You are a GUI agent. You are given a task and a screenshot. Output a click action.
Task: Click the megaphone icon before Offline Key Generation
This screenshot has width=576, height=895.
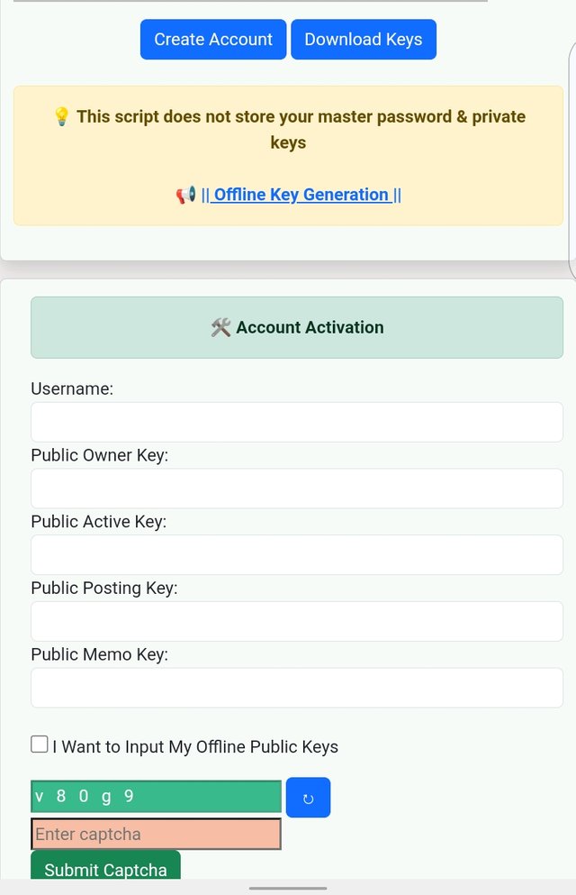[185, 195]
